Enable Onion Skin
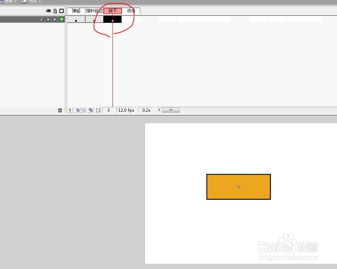The image size is (337, 269). 78,110
